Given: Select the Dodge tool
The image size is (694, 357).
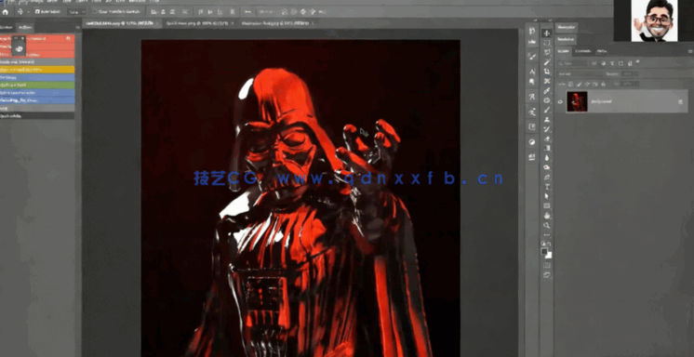Looking at the screenshot, I should (x=547, y=167).
